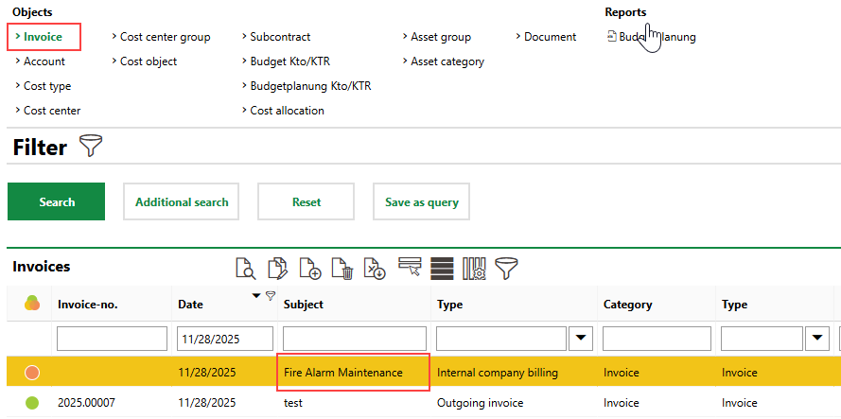This screenshot has width=841, height=419.
Task: Click the tri-color status circles header icon
Action: click(31, 304)
